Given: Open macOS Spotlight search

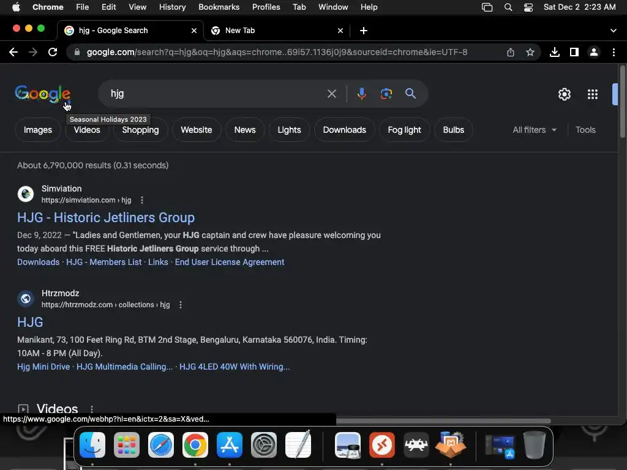Looking at the screenshot, I should tap(508, 7).
